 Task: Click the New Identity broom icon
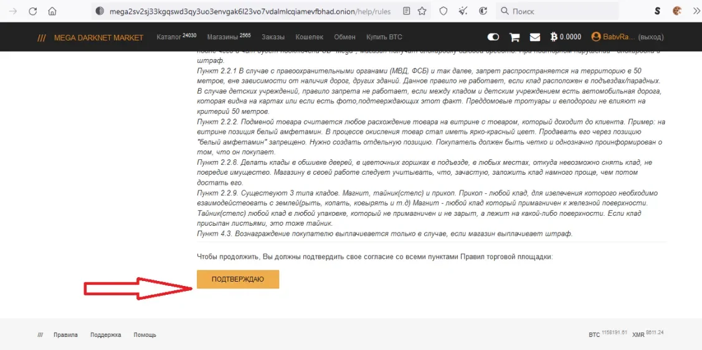(463, 11)
